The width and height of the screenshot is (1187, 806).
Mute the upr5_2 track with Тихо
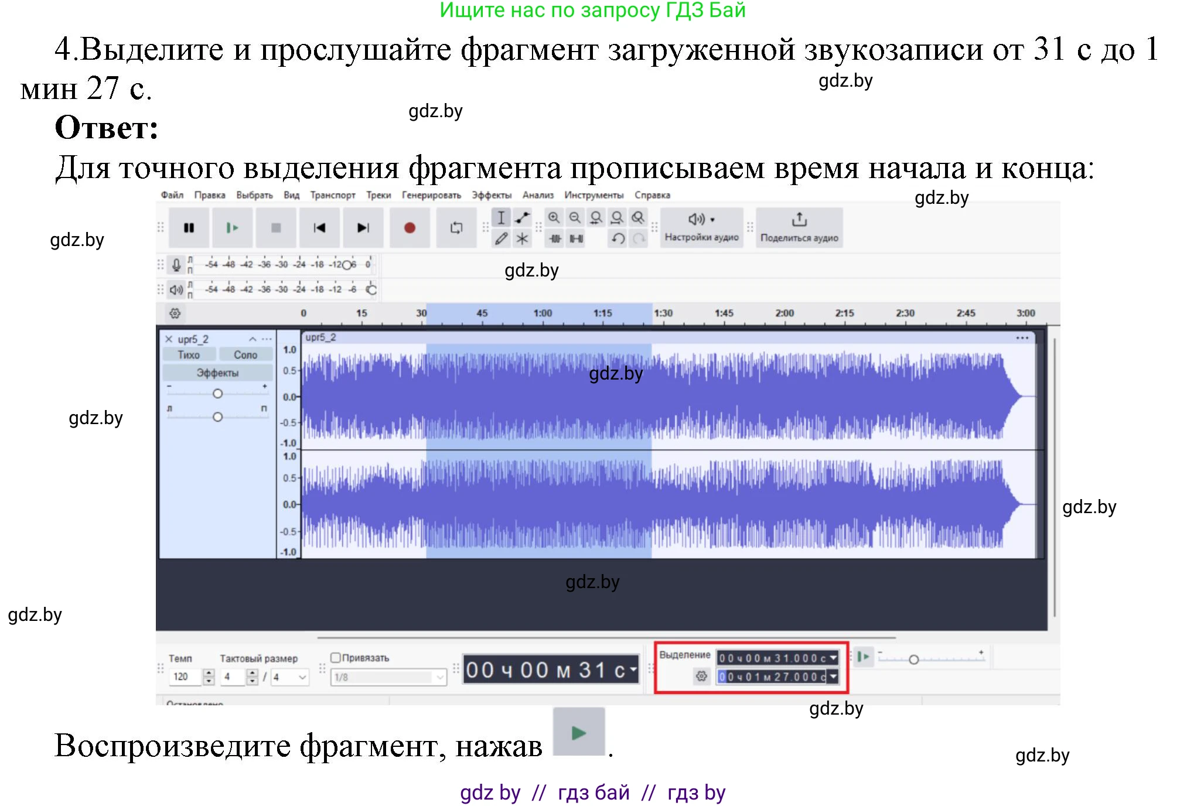click(189, 354)
